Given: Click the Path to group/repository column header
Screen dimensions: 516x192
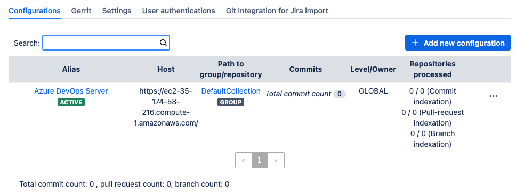Looking at the screenshot, I should [231, 69].
